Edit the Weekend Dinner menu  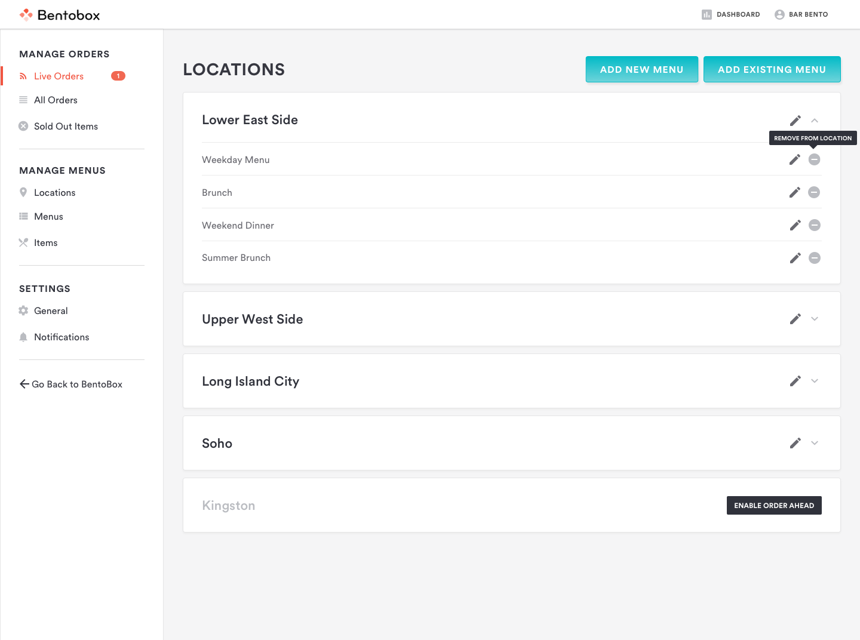tap(795, 225)
